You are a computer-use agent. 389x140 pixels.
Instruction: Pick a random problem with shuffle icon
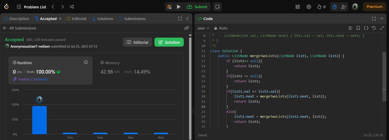tap(72, 6)
